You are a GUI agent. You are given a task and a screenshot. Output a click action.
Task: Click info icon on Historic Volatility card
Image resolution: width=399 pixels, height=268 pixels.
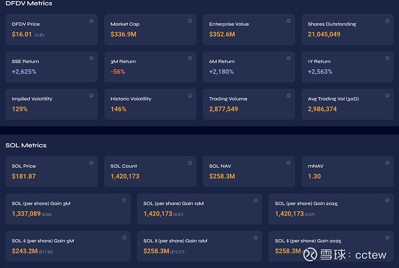point(190,96)
